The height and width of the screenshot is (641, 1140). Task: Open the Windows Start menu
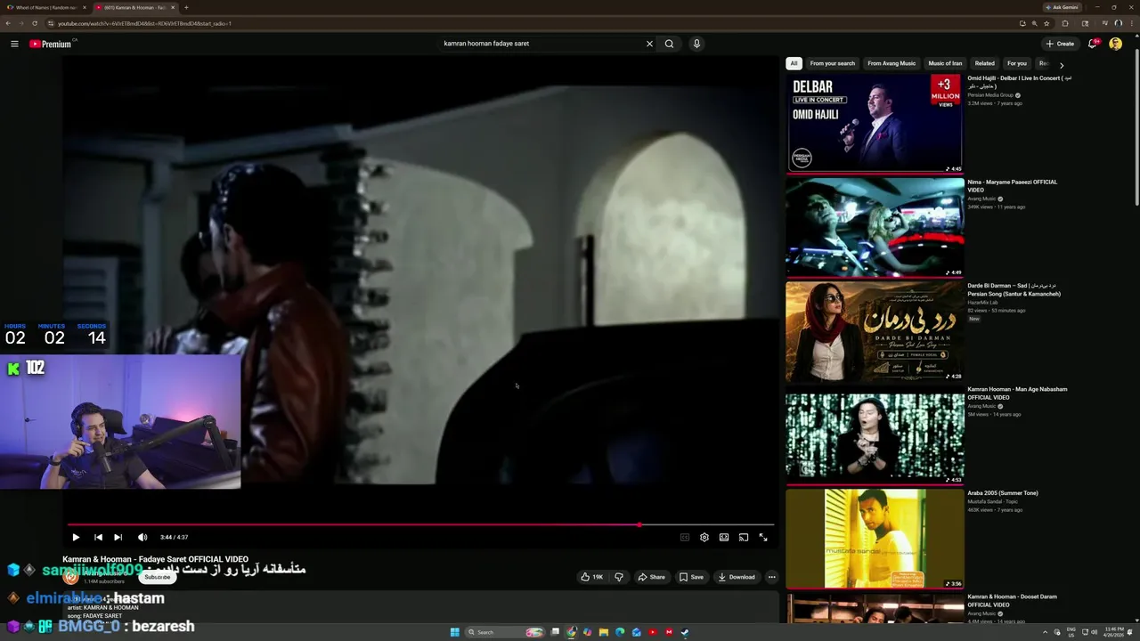pyautogui.click(x=454, y=632)
